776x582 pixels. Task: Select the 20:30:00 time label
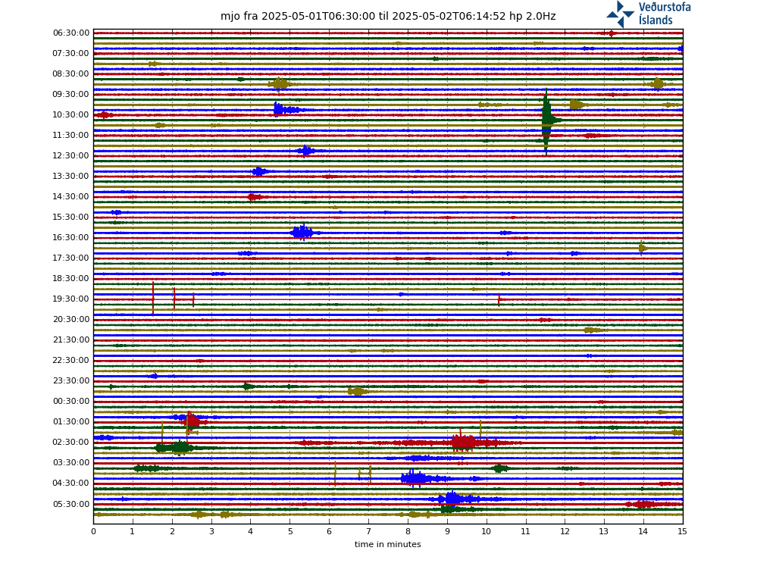point(71,319)
